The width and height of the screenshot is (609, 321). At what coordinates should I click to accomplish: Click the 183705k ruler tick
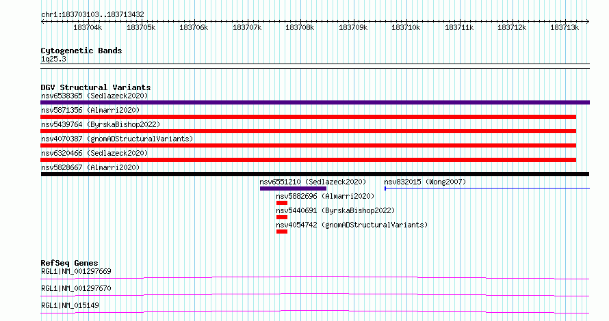(x=141, y=27)
